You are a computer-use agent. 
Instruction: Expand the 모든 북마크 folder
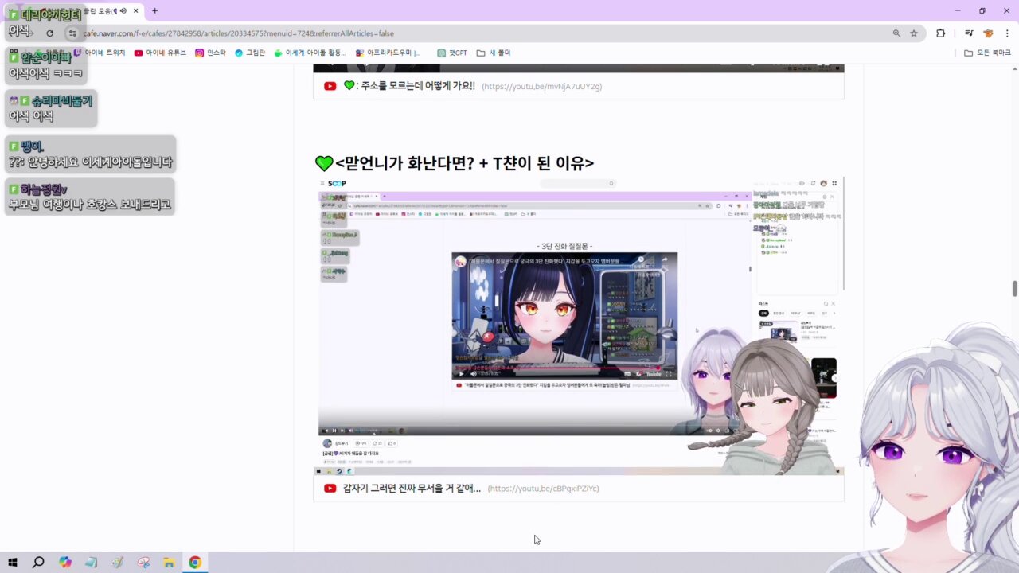point(987,53)
